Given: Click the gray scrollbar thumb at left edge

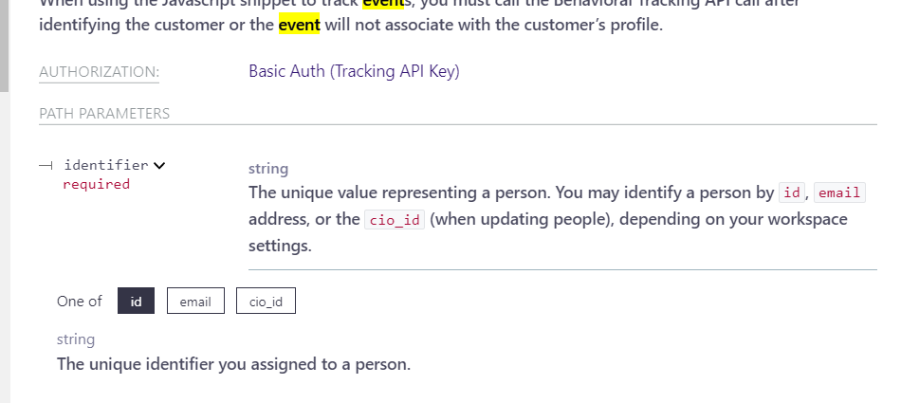Looking at the screenshot, I should point(4,46).
